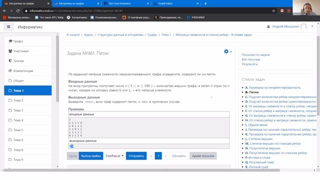Expand user account dropdown arrow
The image size is (320, 180).
[312, 26]
